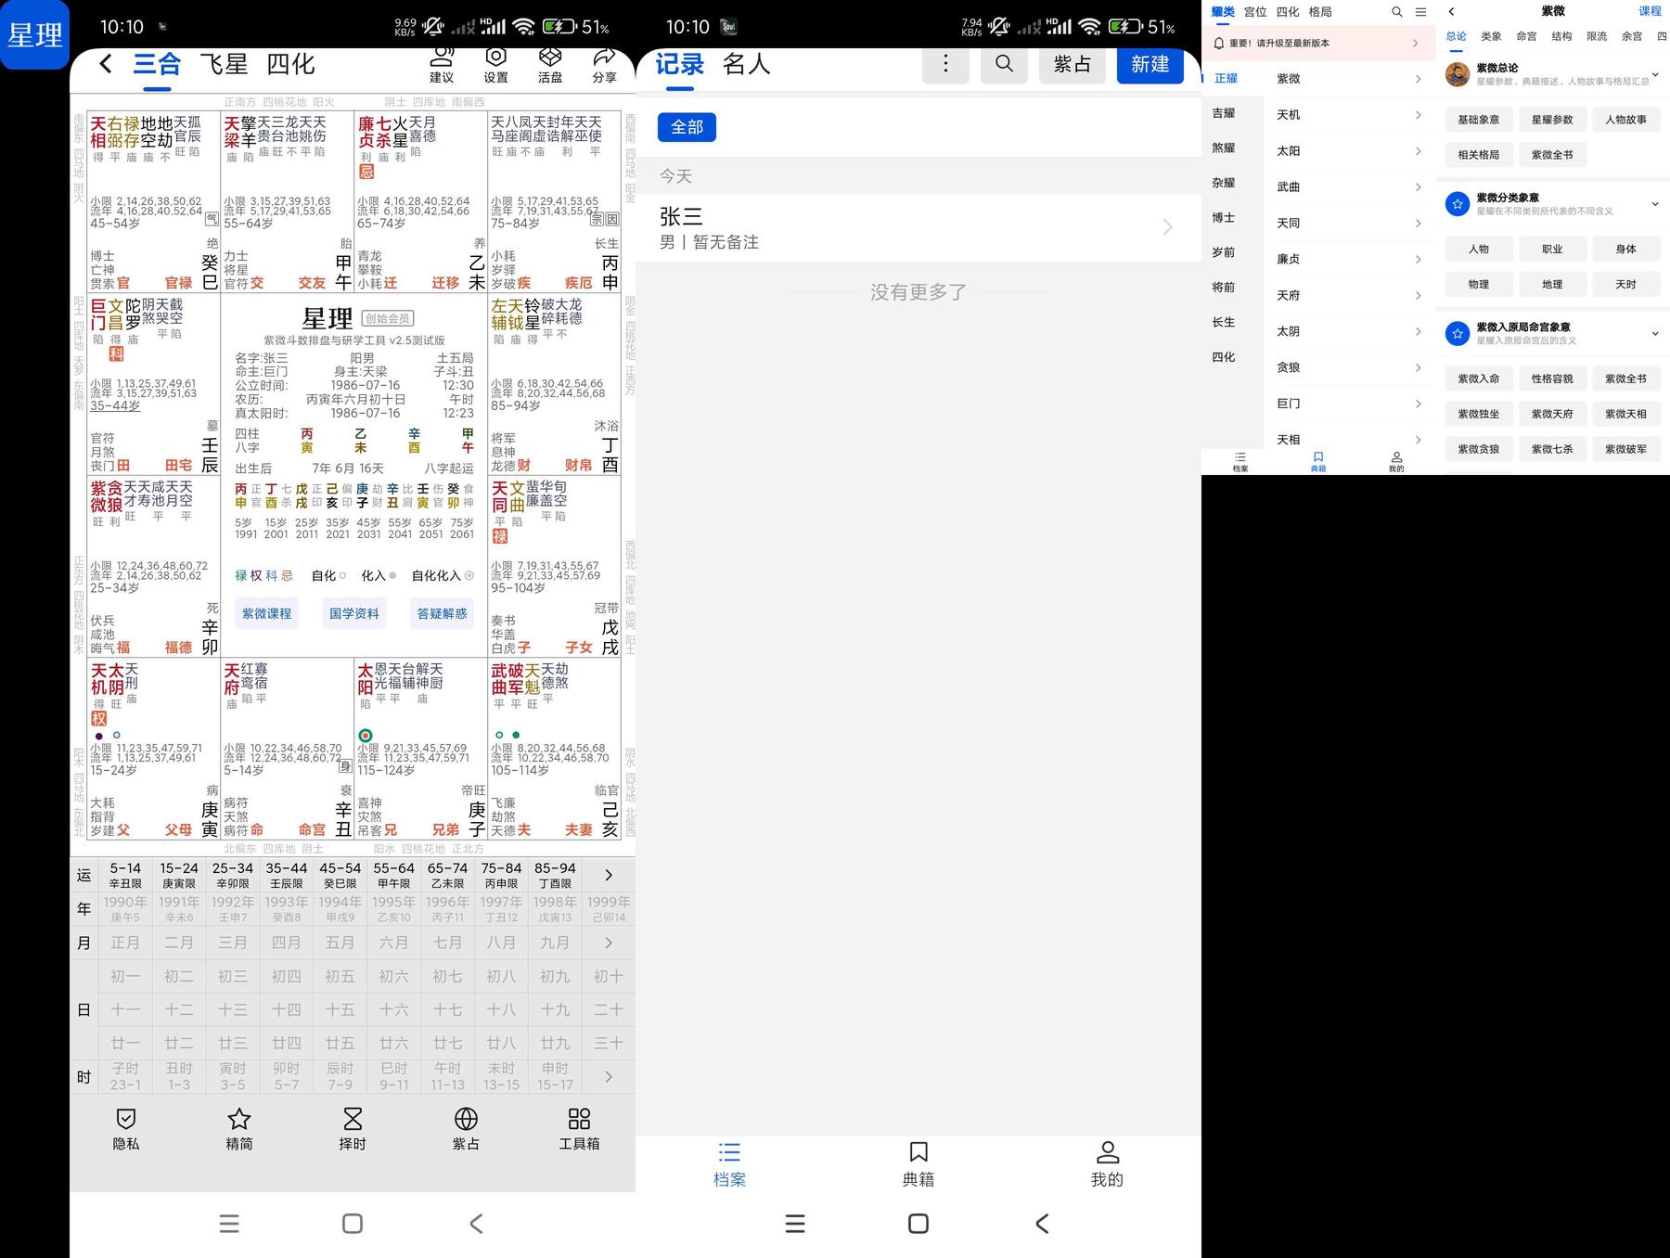The height and width of the screenshot is (1258, 1670).
Task: Open the 紫微课程 link
Action: 266,613
